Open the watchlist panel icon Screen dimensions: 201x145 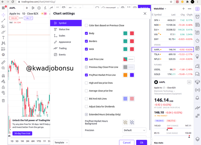(198, 9)
